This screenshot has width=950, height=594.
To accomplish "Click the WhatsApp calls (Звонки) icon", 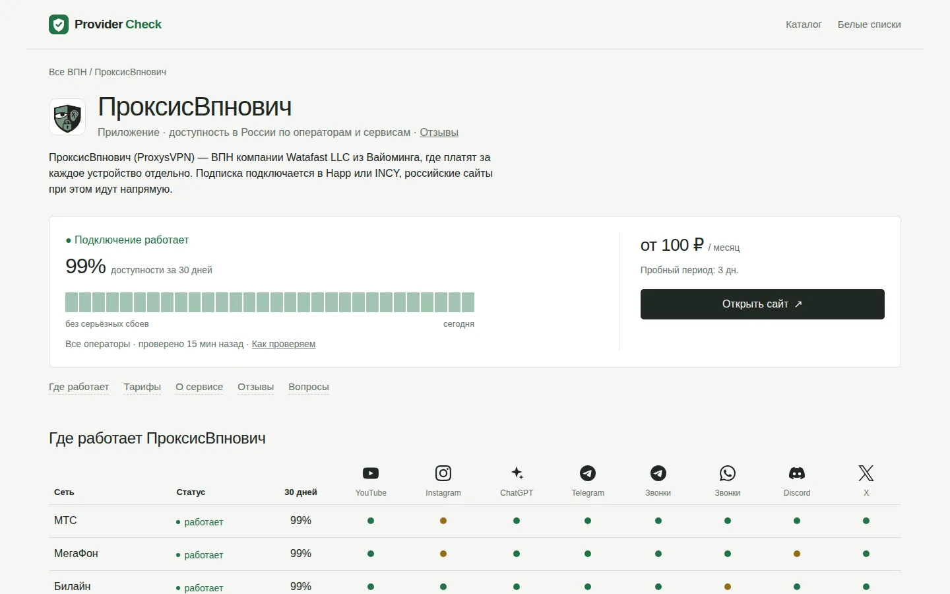I will click(728, 473).
